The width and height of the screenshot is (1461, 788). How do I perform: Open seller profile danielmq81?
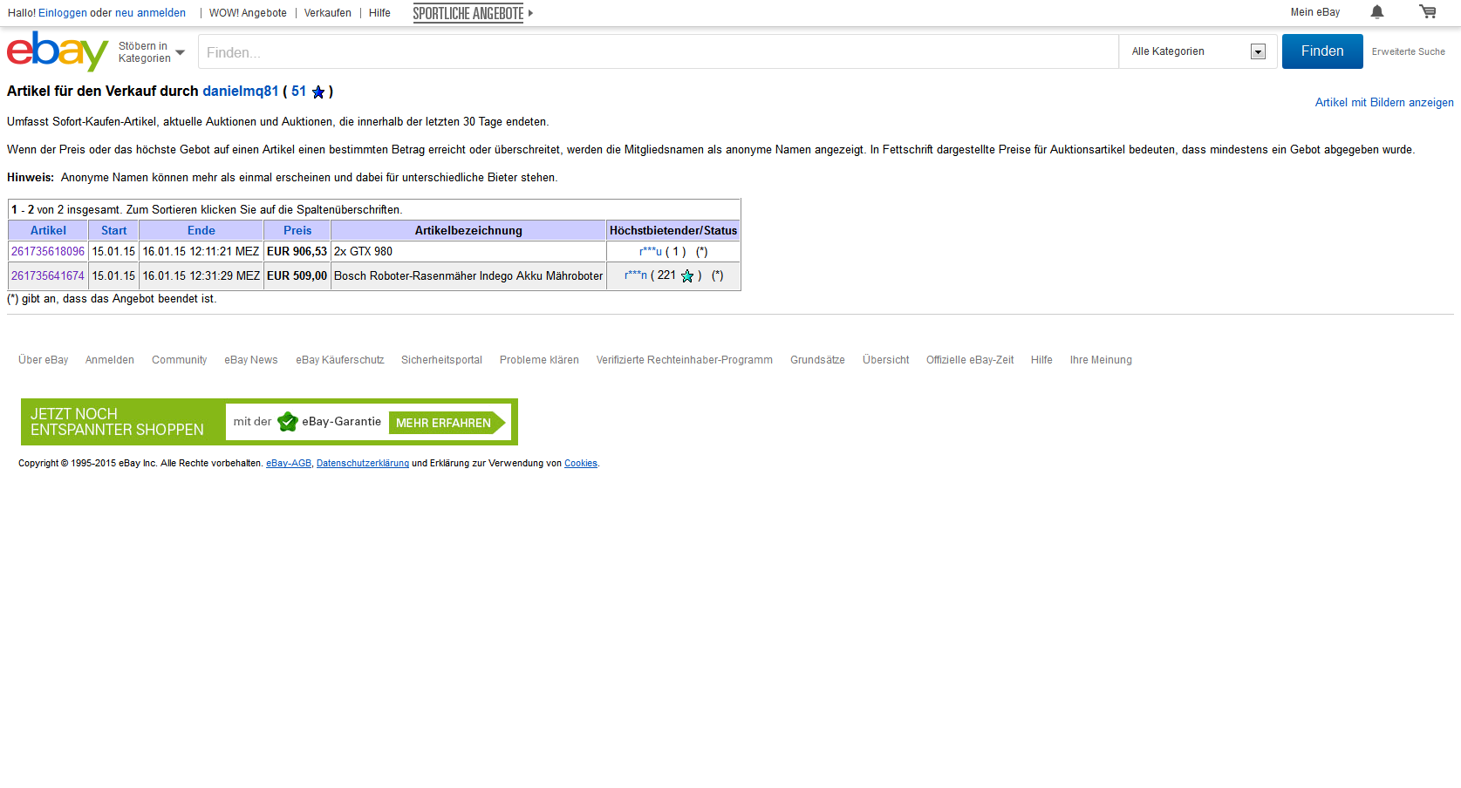click(x=241, y=91)
